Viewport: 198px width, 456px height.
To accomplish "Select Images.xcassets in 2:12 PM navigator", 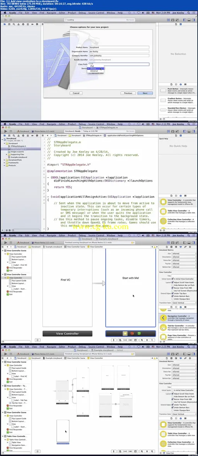I will click(17, 151).
